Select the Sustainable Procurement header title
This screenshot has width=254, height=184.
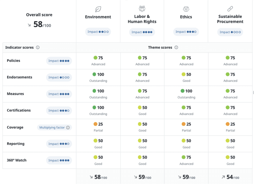pos(230,19)
